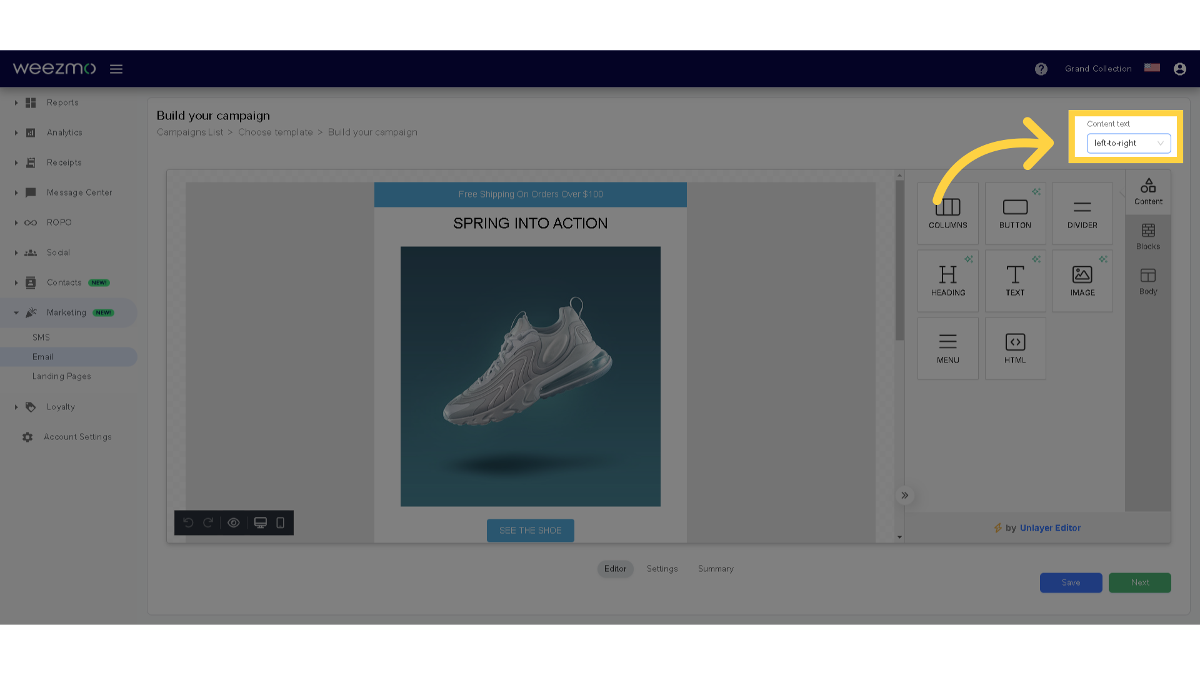Image resolution: width=1200 pixels, height=675 pixels.
Task: Click the canvas vertical scrollbar thumb
Action: [899, 261]
